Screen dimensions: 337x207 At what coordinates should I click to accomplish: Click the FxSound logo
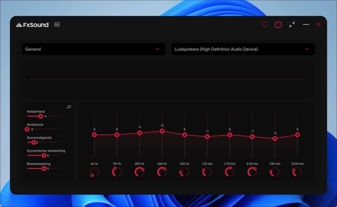(x=33, y=25)
